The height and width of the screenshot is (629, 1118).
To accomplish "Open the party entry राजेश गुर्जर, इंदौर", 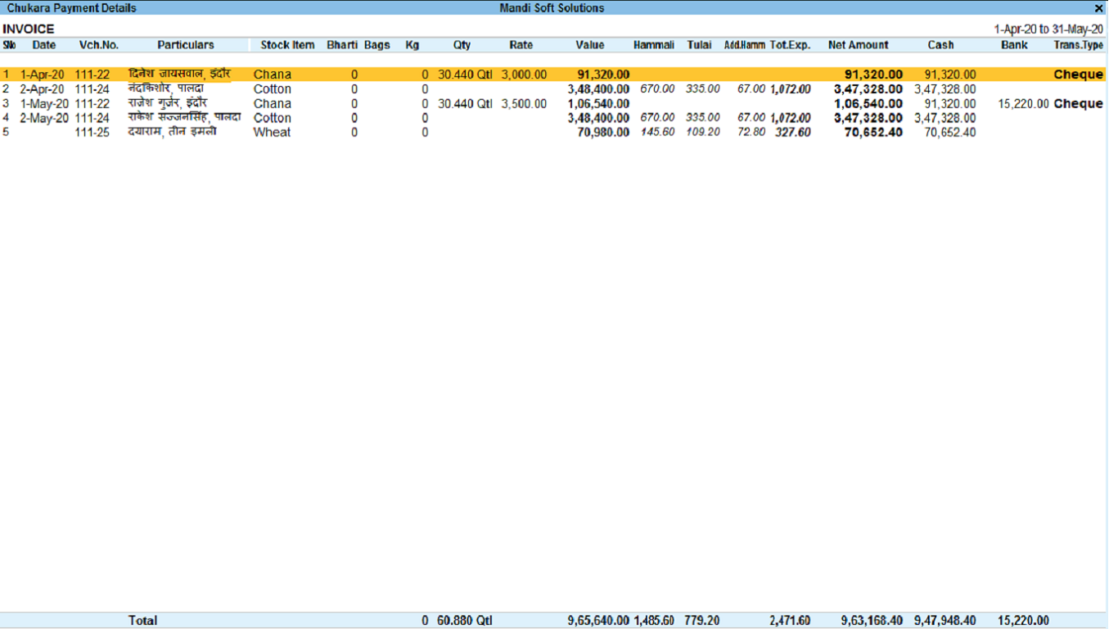I will point(168,103).
